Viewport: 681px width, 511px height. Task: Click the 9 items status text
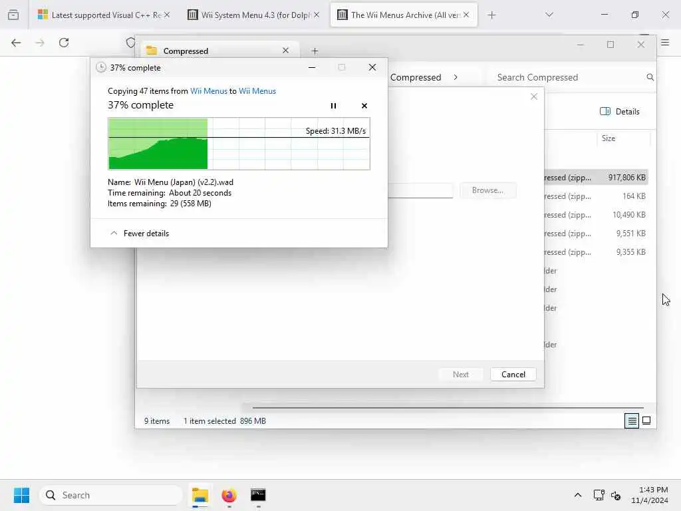tap(157, 421)
